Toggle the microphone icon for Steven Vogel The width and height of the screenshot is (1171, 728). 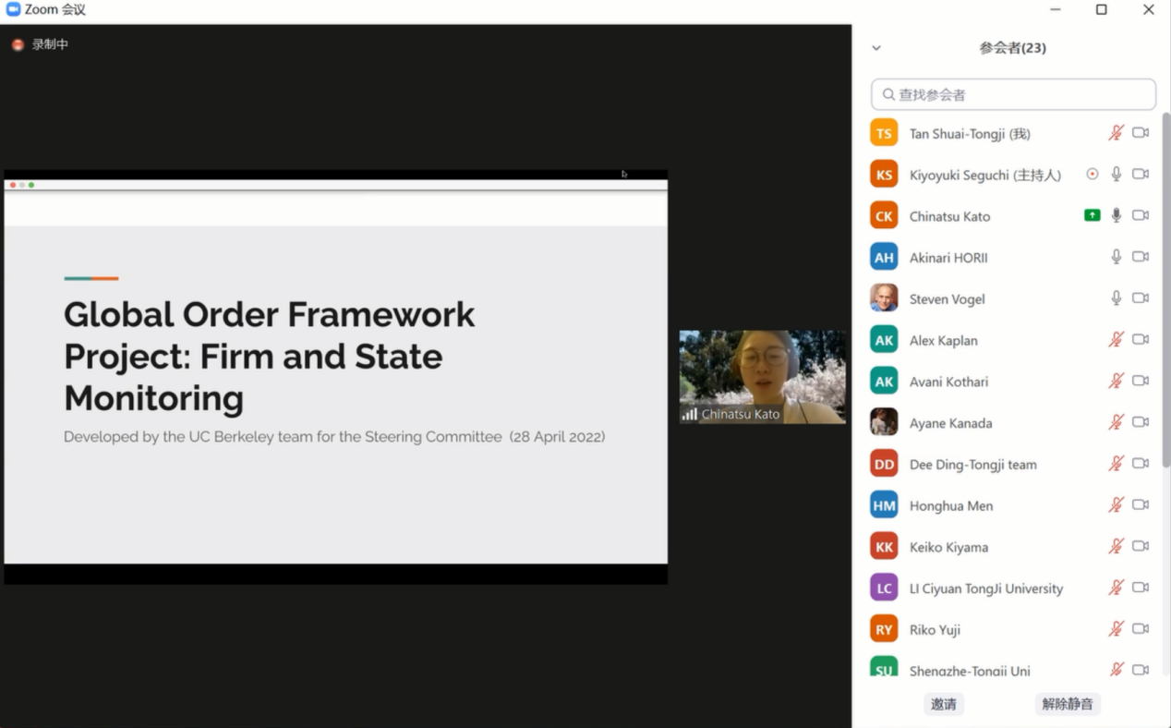point(1116,298)
